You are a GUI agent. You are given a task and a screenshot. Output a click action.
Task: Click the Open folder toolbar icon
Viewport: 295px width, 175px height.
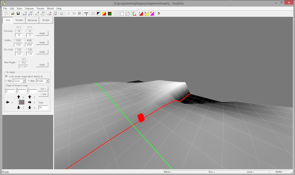click(12, 14)
